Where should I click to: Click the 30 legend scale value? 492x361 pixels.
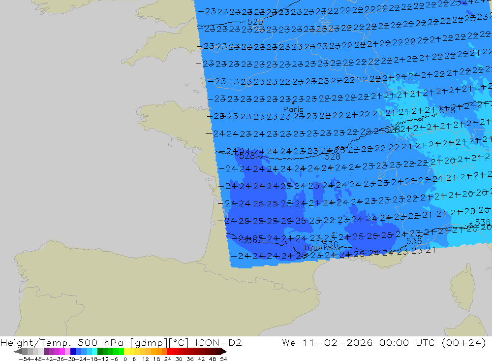(x=179, y=359)
